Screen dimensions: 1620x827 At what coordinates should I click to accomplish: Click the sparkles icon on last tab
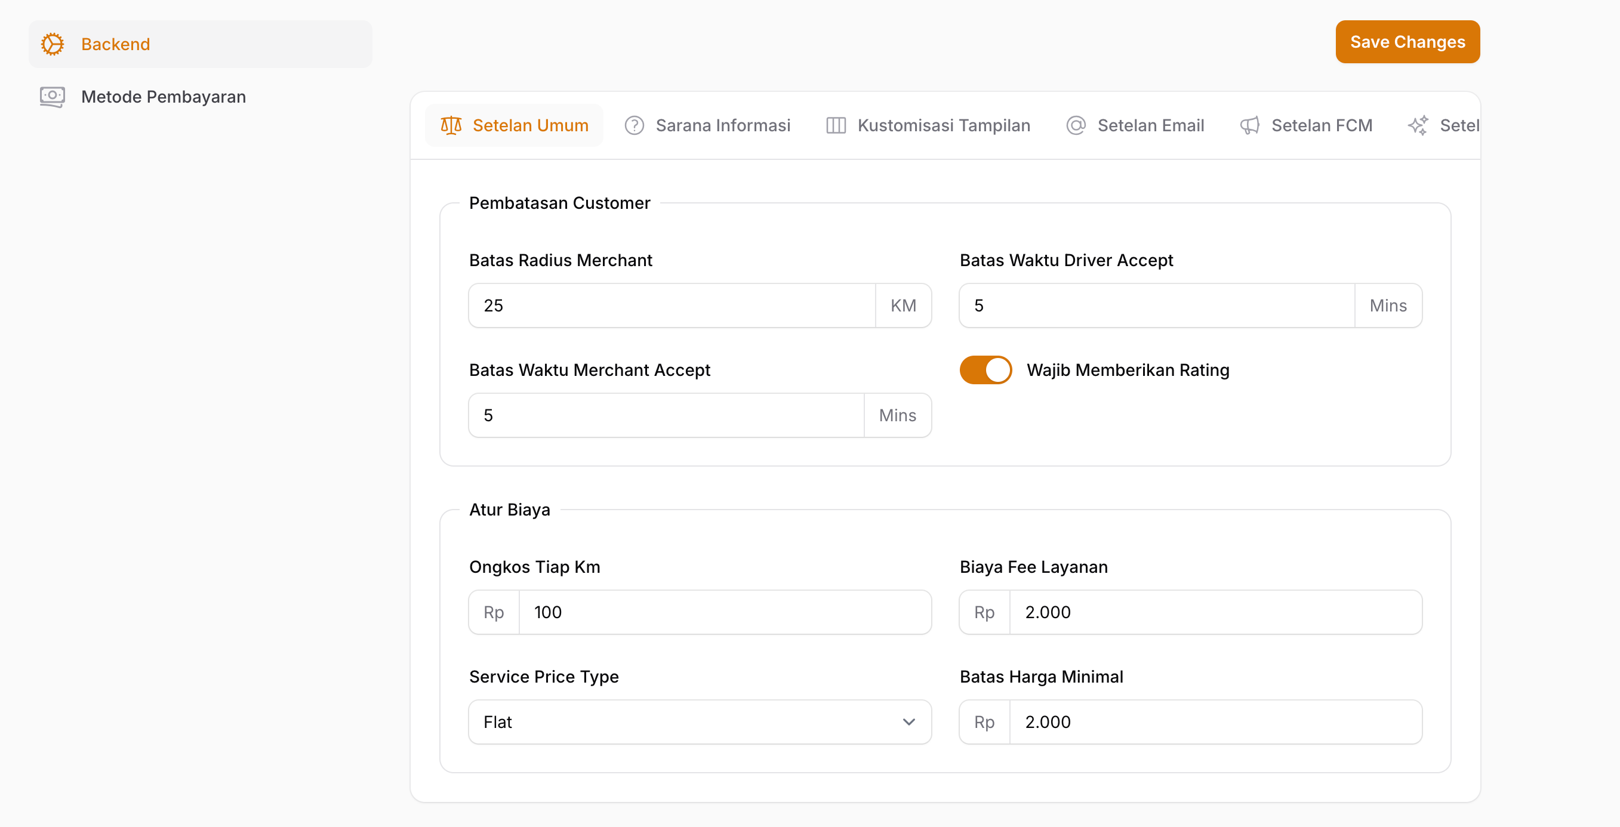coord(1418,126)
